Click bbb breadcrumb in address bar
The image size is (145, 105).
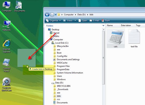(x=91, y=14)
